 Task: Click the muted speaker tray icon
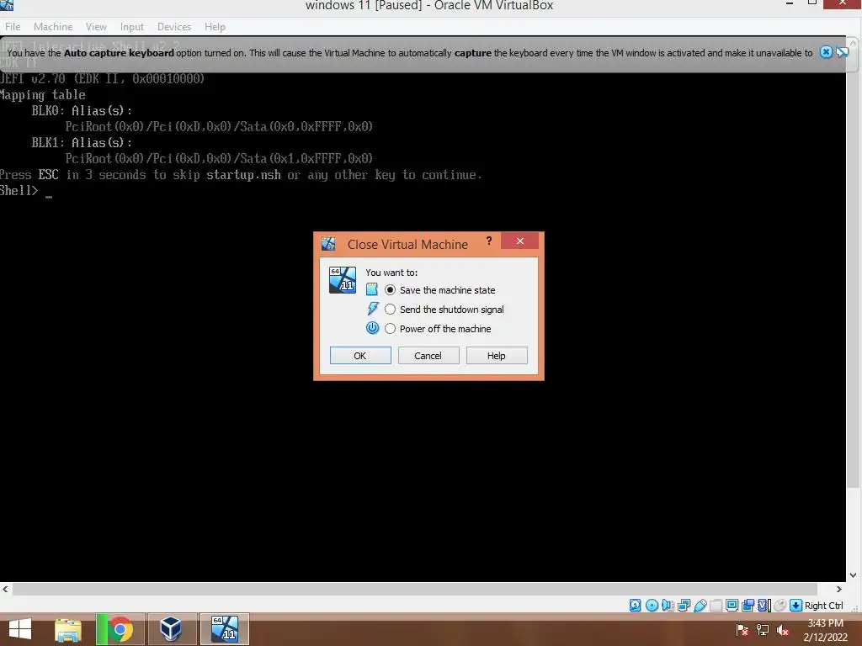(x=783, y=630)
